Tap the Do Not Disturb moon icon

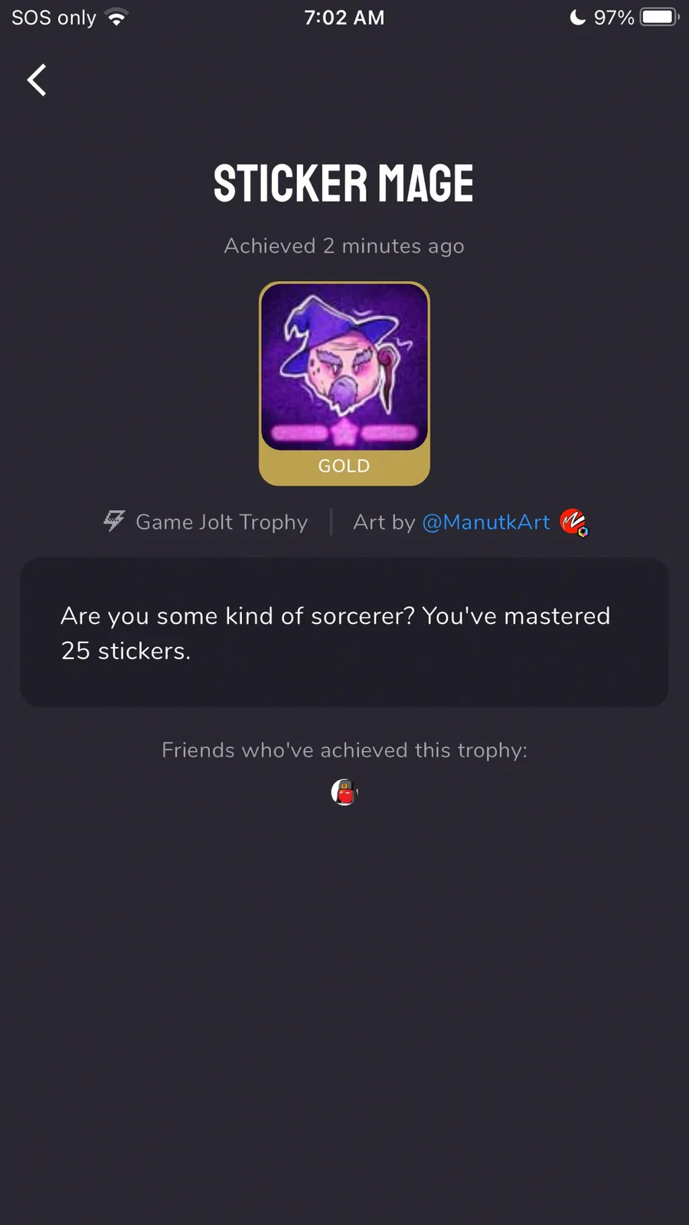577,17
